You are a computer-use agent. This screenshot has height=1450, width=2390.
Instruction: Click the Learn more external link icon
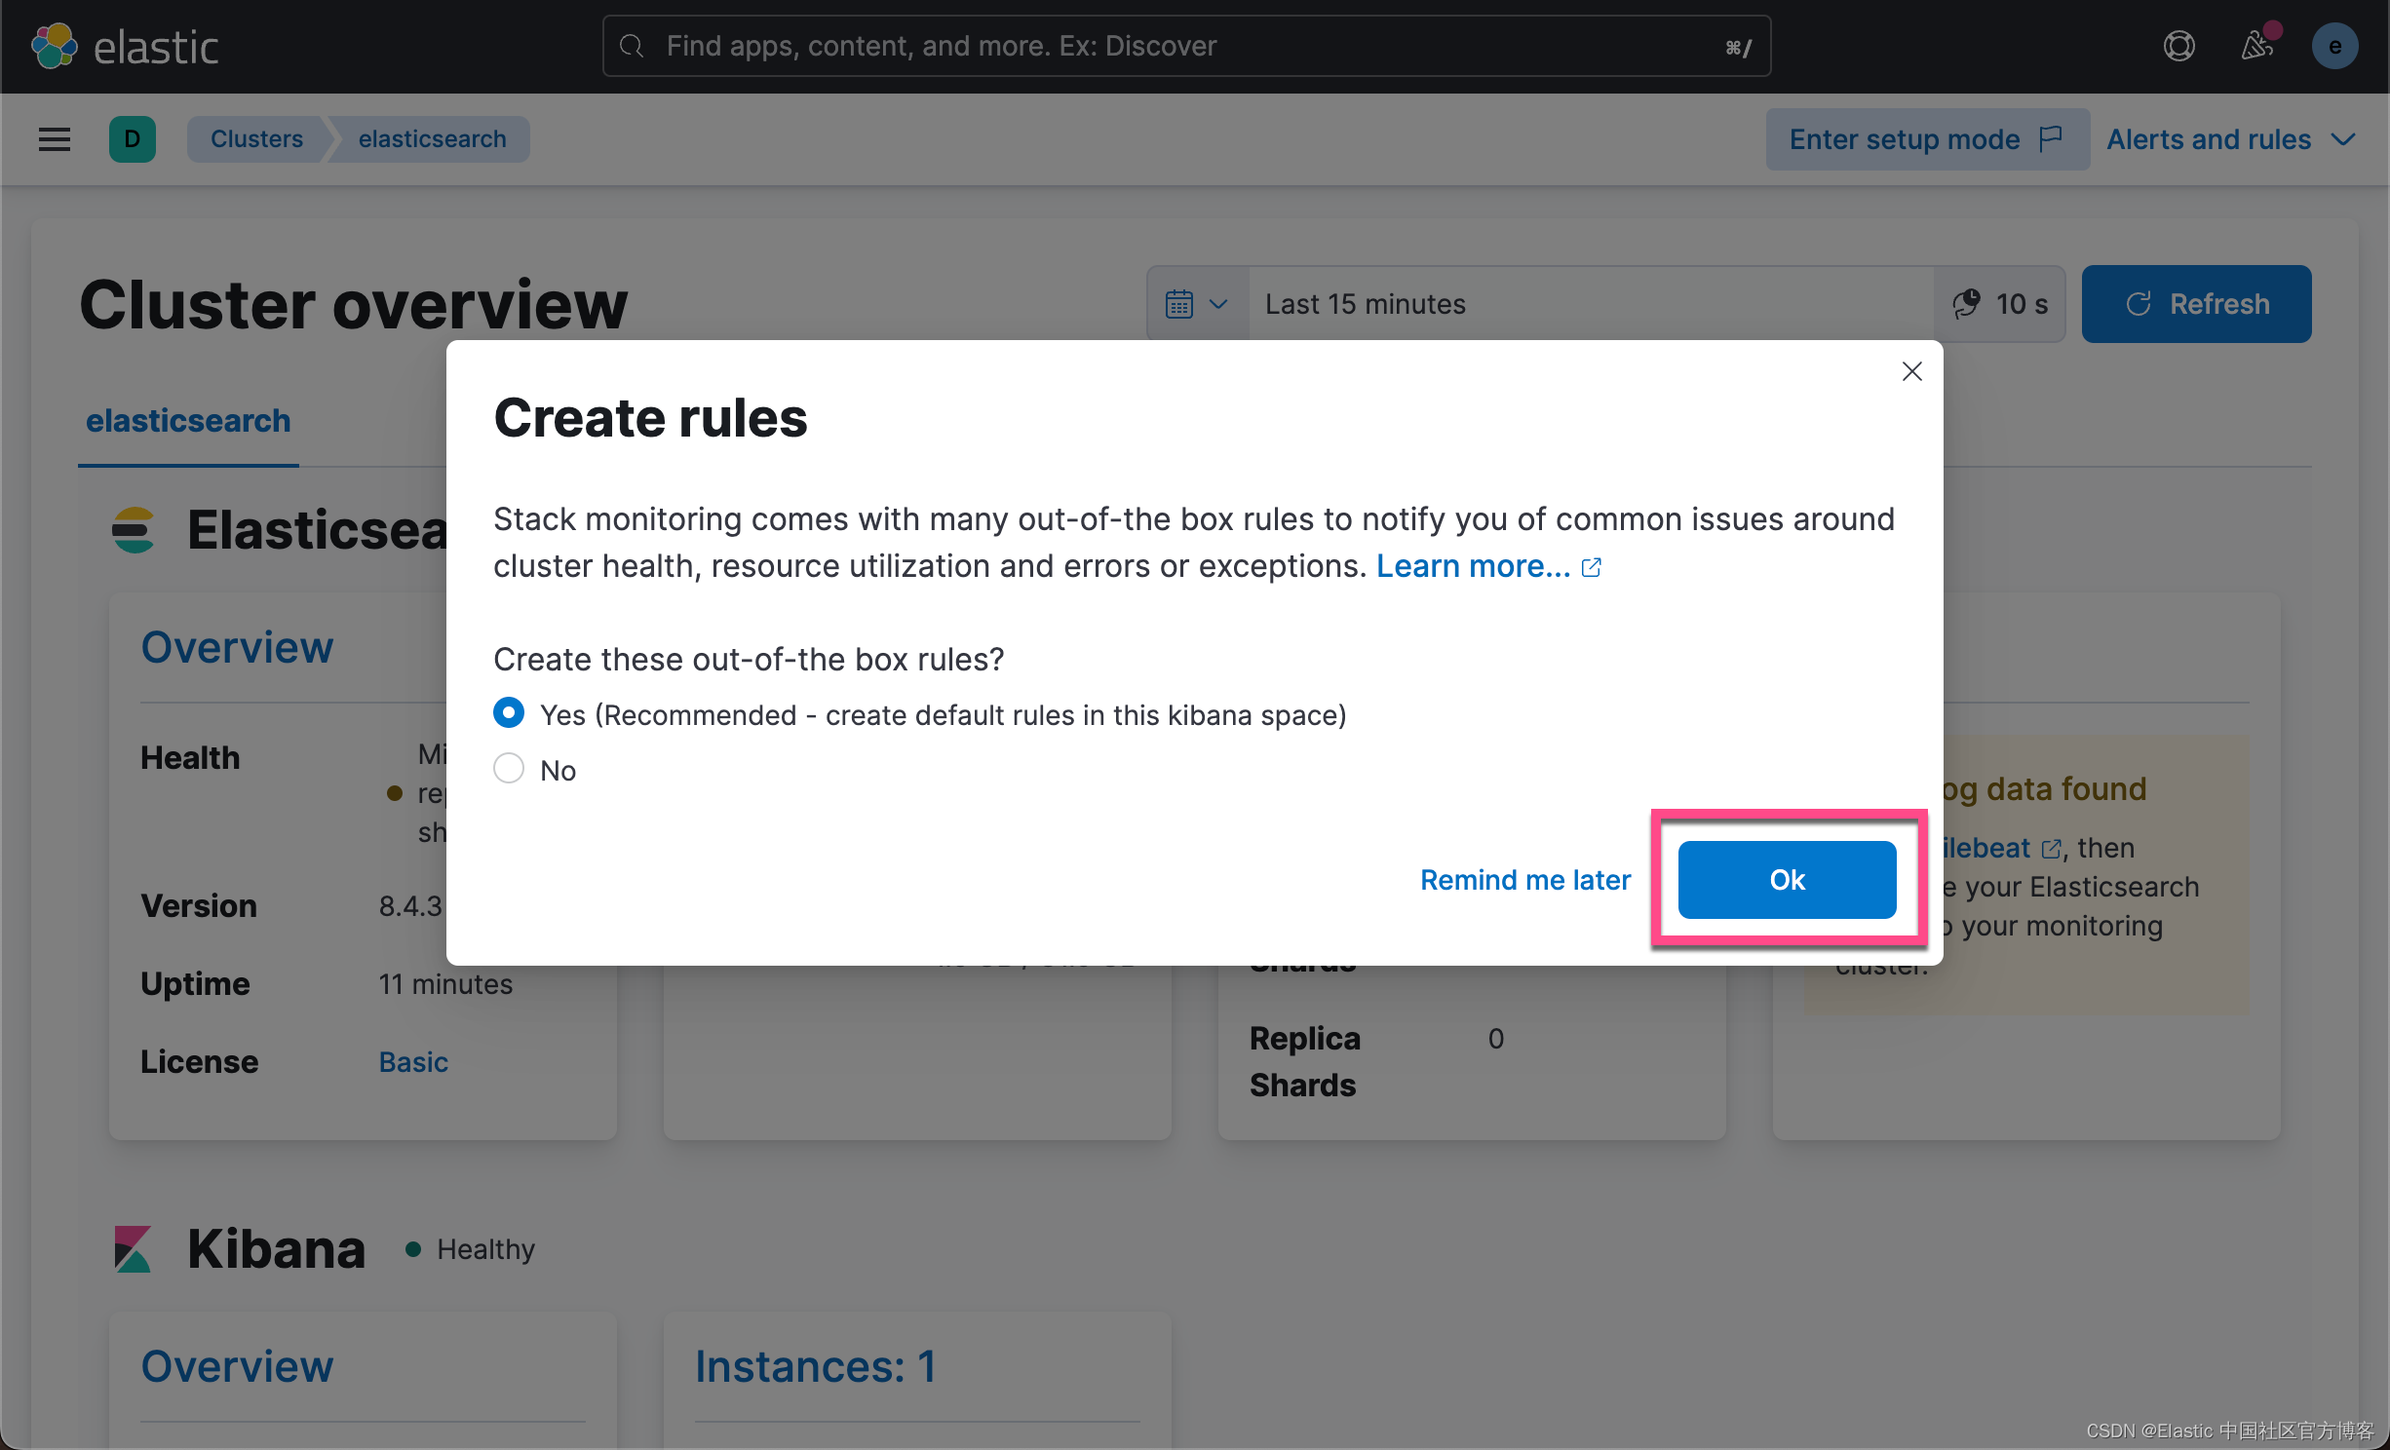(x=1591, y=567)
